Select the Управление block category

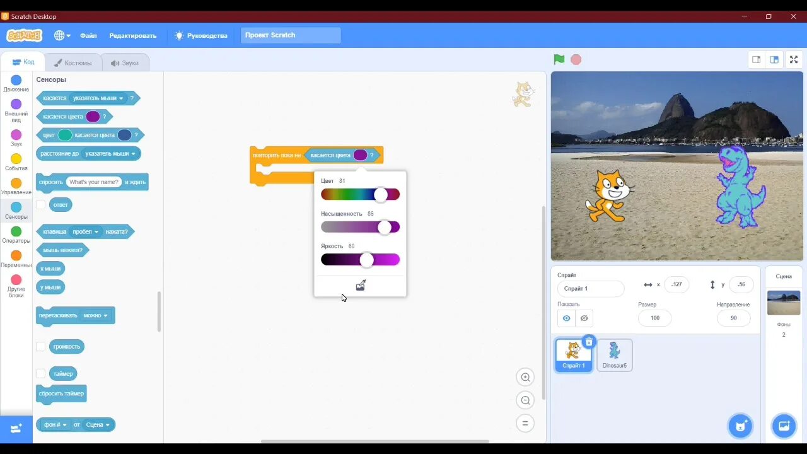pos(16,187)
